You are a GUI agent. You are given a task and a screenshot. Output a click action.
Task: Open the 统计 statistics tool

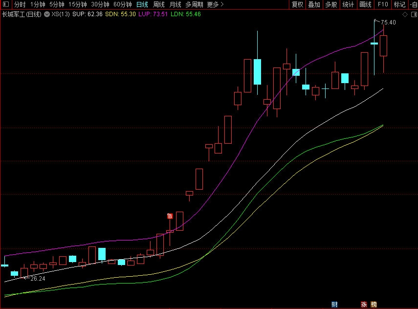coord(348,4)
